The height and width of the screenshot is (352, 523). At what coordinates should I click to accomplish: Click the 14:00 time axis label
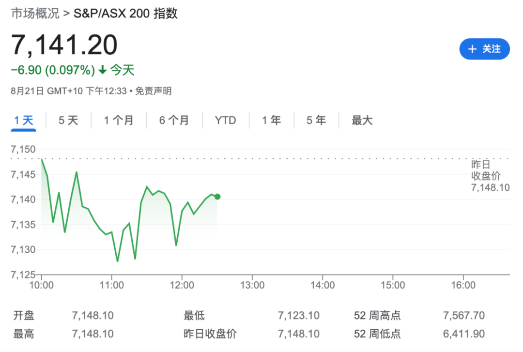point(323,285)
